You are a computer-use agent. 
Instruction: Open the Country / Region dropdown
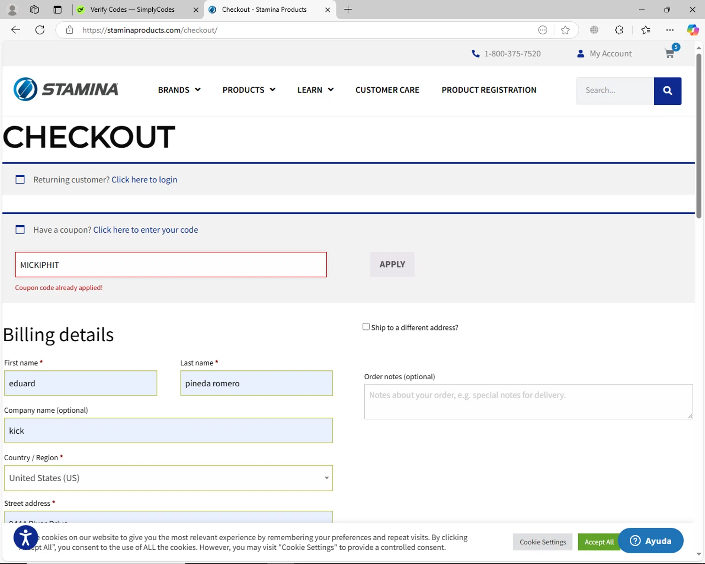click(168, 478)
